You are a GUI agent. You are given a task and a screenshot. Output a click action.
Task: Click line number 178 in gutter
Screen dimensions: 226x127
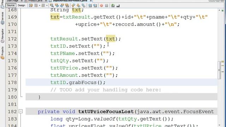click(x=12, y=83)
